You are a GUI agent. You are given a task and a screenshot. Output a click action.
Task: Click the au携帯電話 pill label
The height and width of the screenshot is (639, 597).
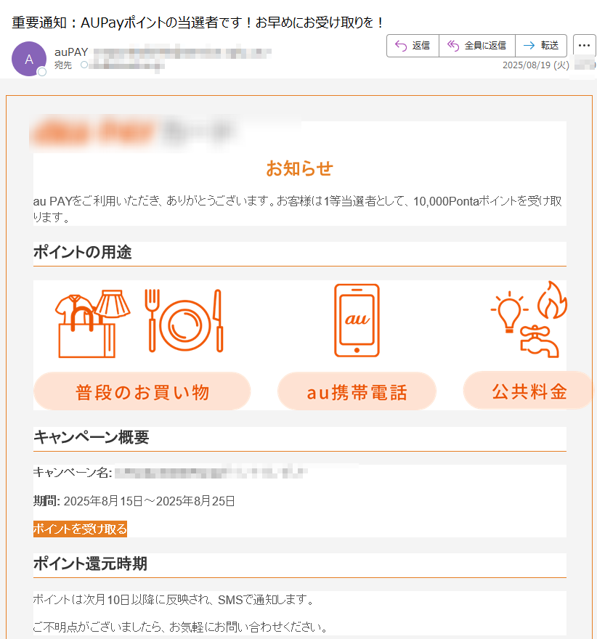click(x=357, y=391)
